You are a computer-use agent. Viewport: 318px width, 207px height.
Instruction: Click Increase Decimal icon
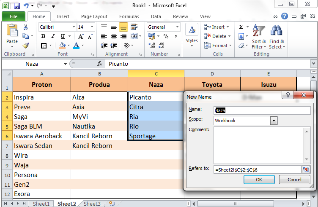(x=152, y=46)
